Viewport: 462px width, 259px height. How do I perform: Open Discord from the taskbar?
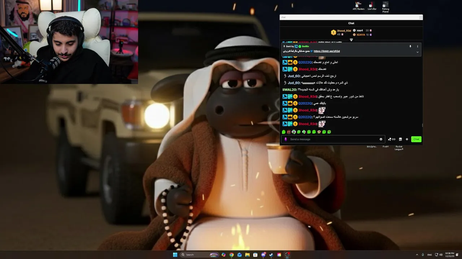click(263, 255)
